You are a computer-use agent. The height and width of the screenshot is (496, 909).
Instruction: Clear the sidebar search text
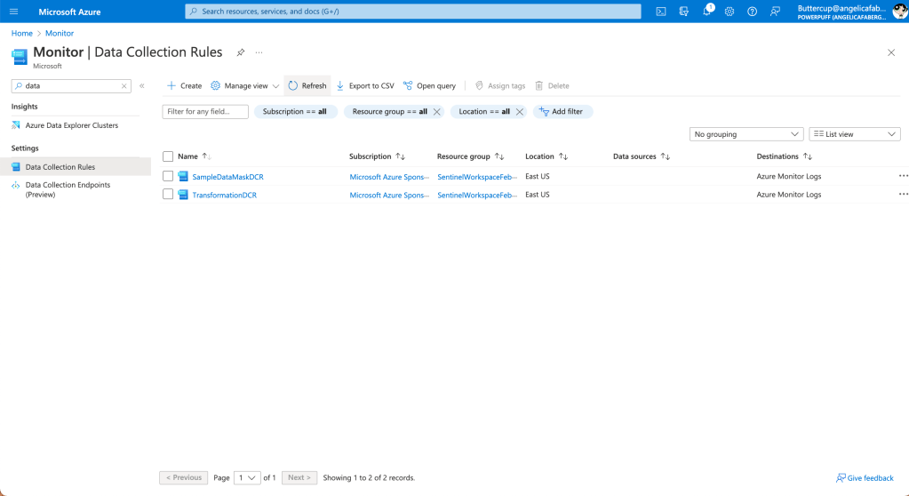coord(124,86)
